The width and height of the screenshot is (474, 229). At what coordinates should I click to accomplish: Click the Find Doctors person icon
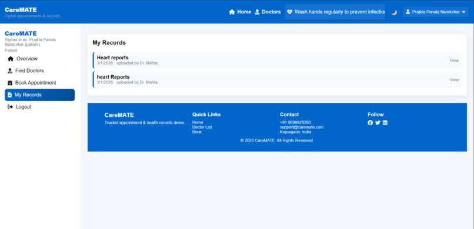10,71
